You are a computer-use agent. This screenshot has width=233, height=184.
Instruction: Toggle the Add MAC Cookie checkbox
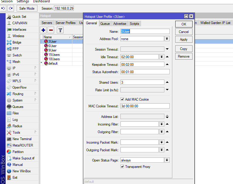tap(122, 99)
